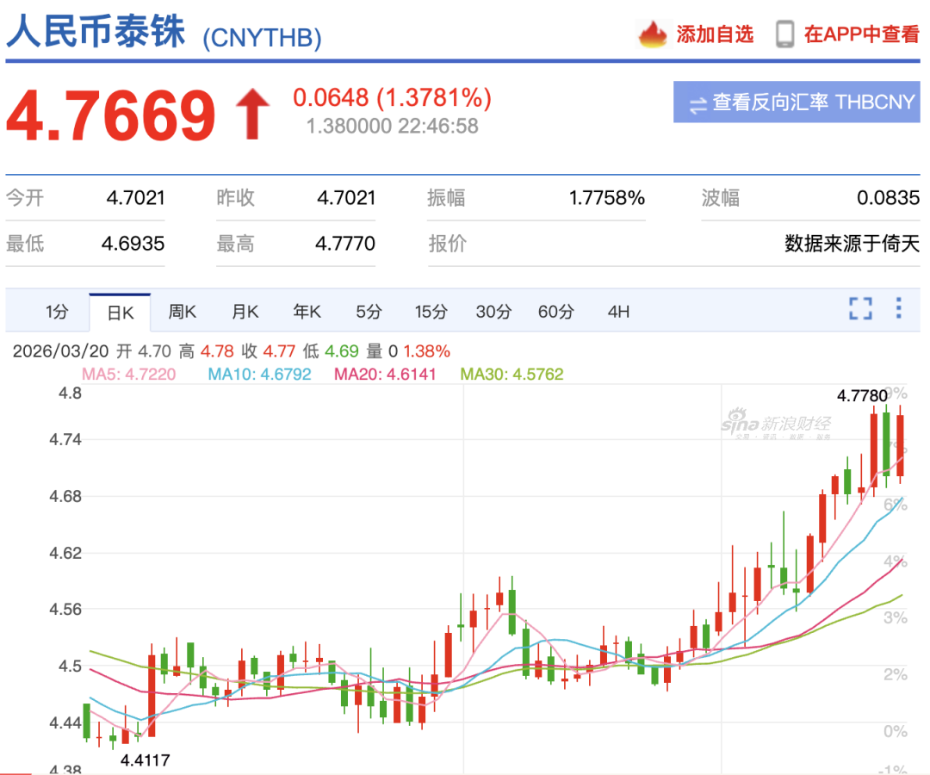Switch to the 5分 interval tab
Screen dimensions: 930x775
369,312
